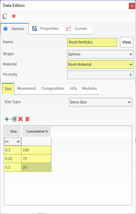Select the Composition sub-tab

pos(53,88)
